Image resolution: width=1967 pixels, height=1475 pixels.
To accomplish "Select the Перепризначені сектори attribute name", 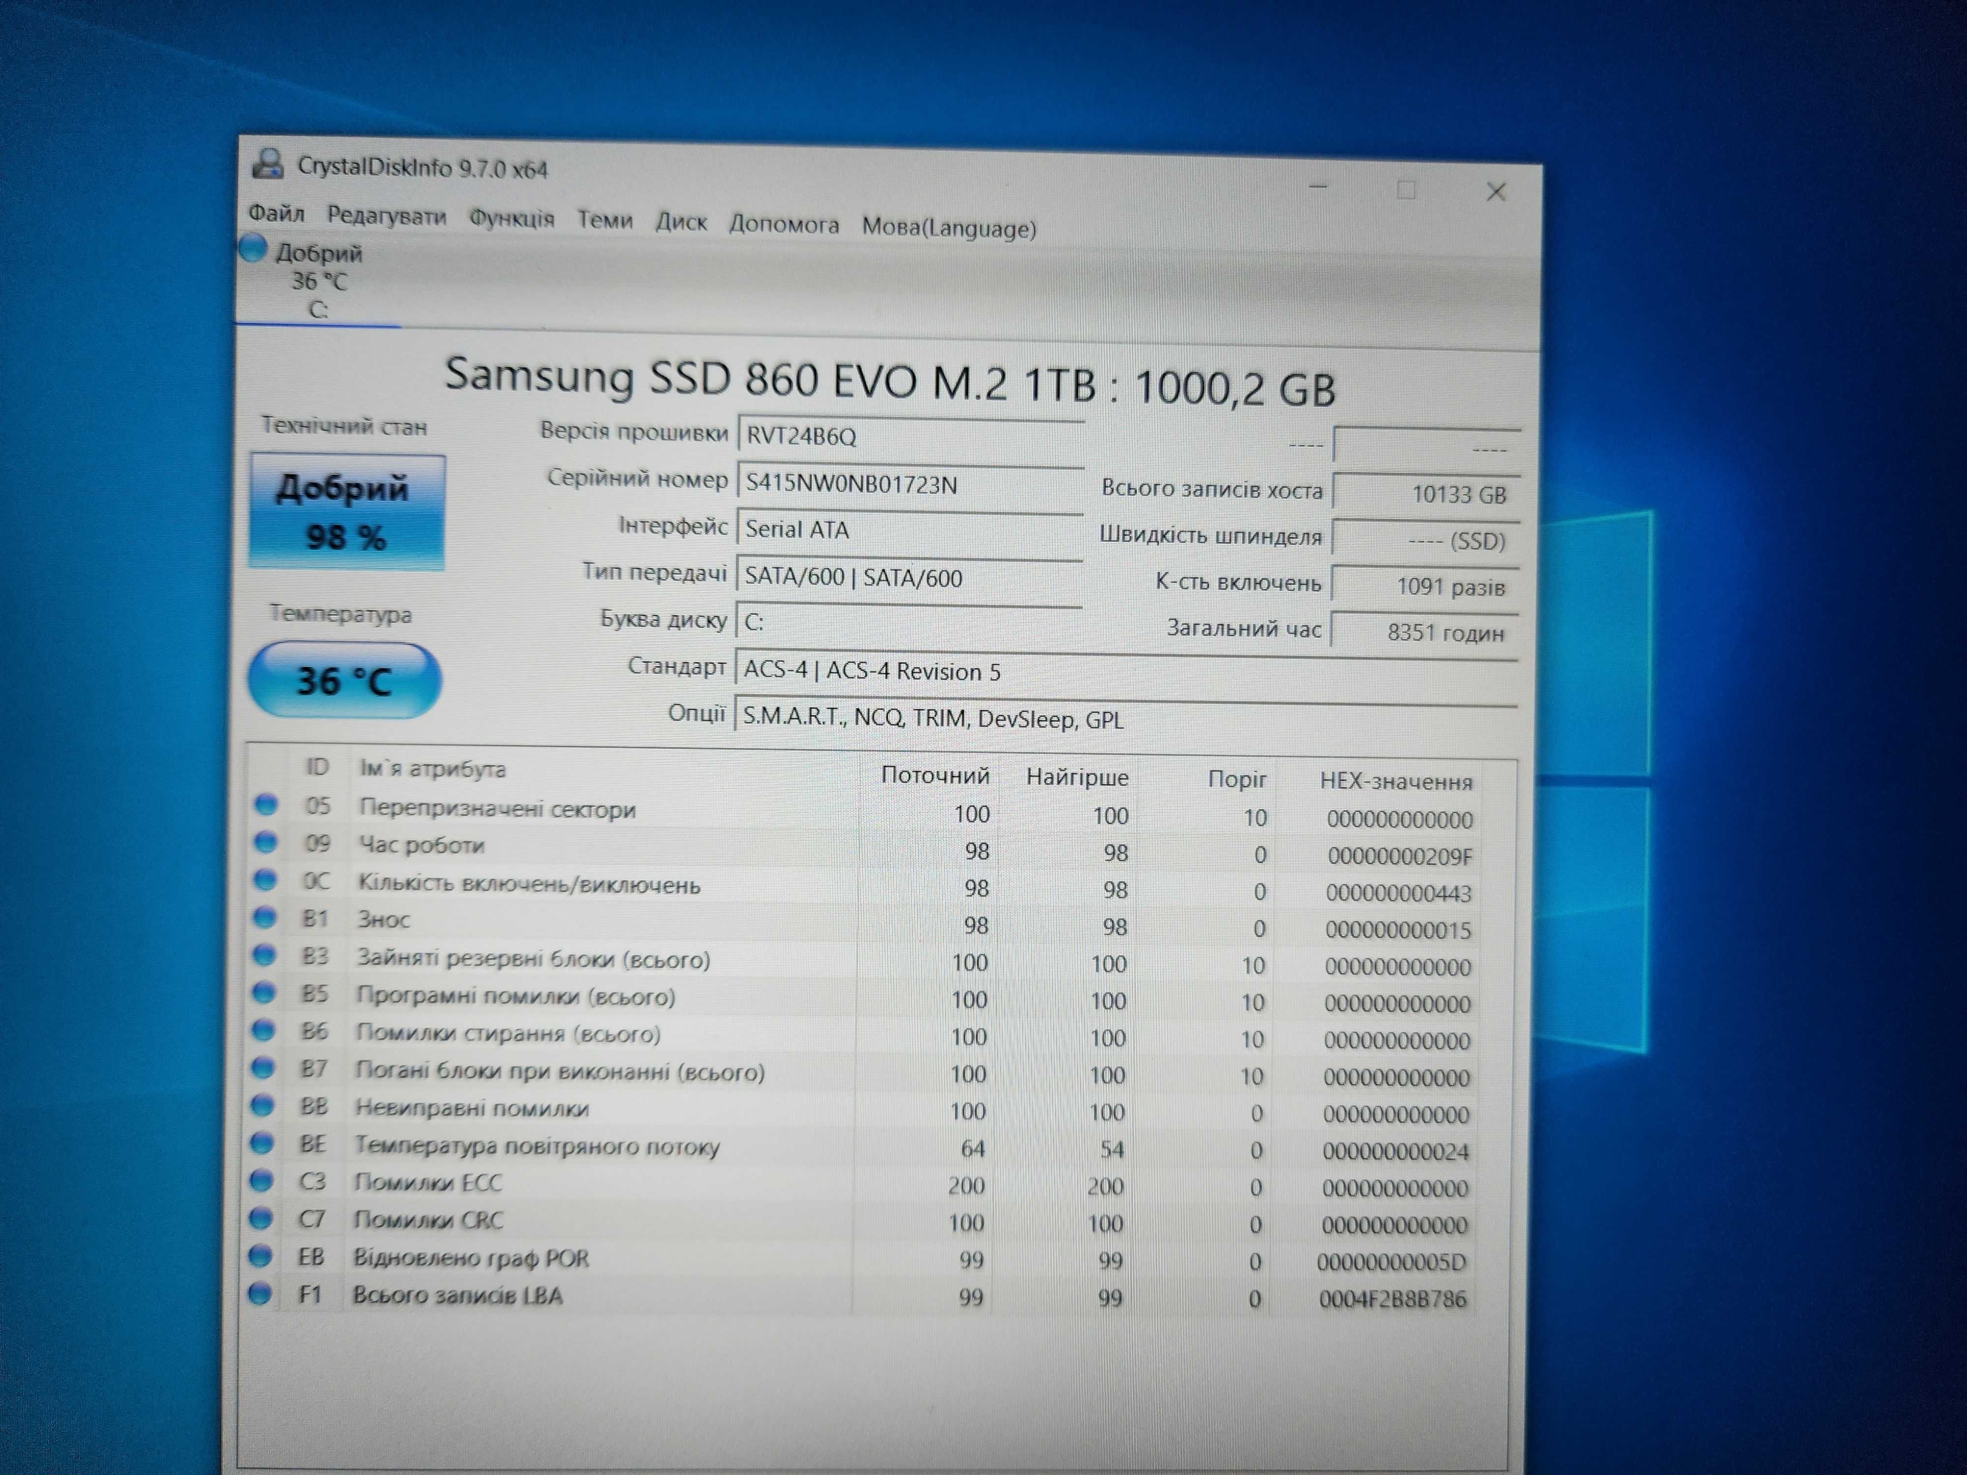I will point(497,809).
